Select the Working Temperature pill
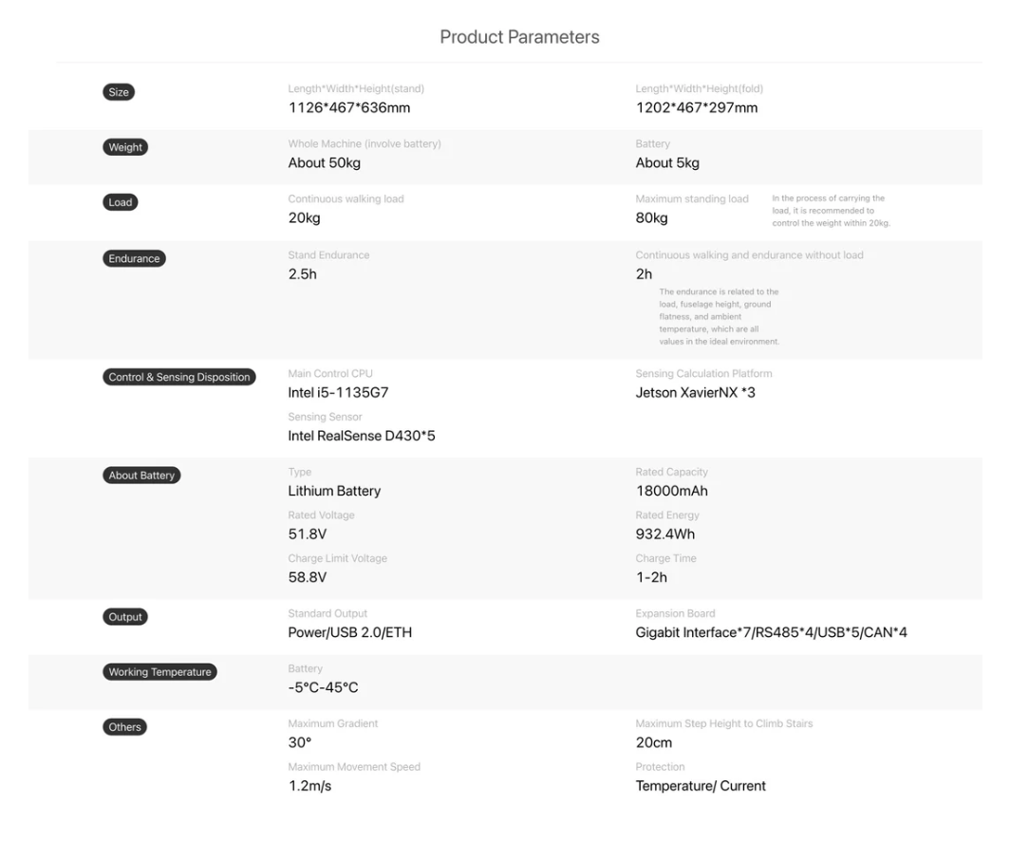Viewport: 1010px width, 861px height. [159, 672]
